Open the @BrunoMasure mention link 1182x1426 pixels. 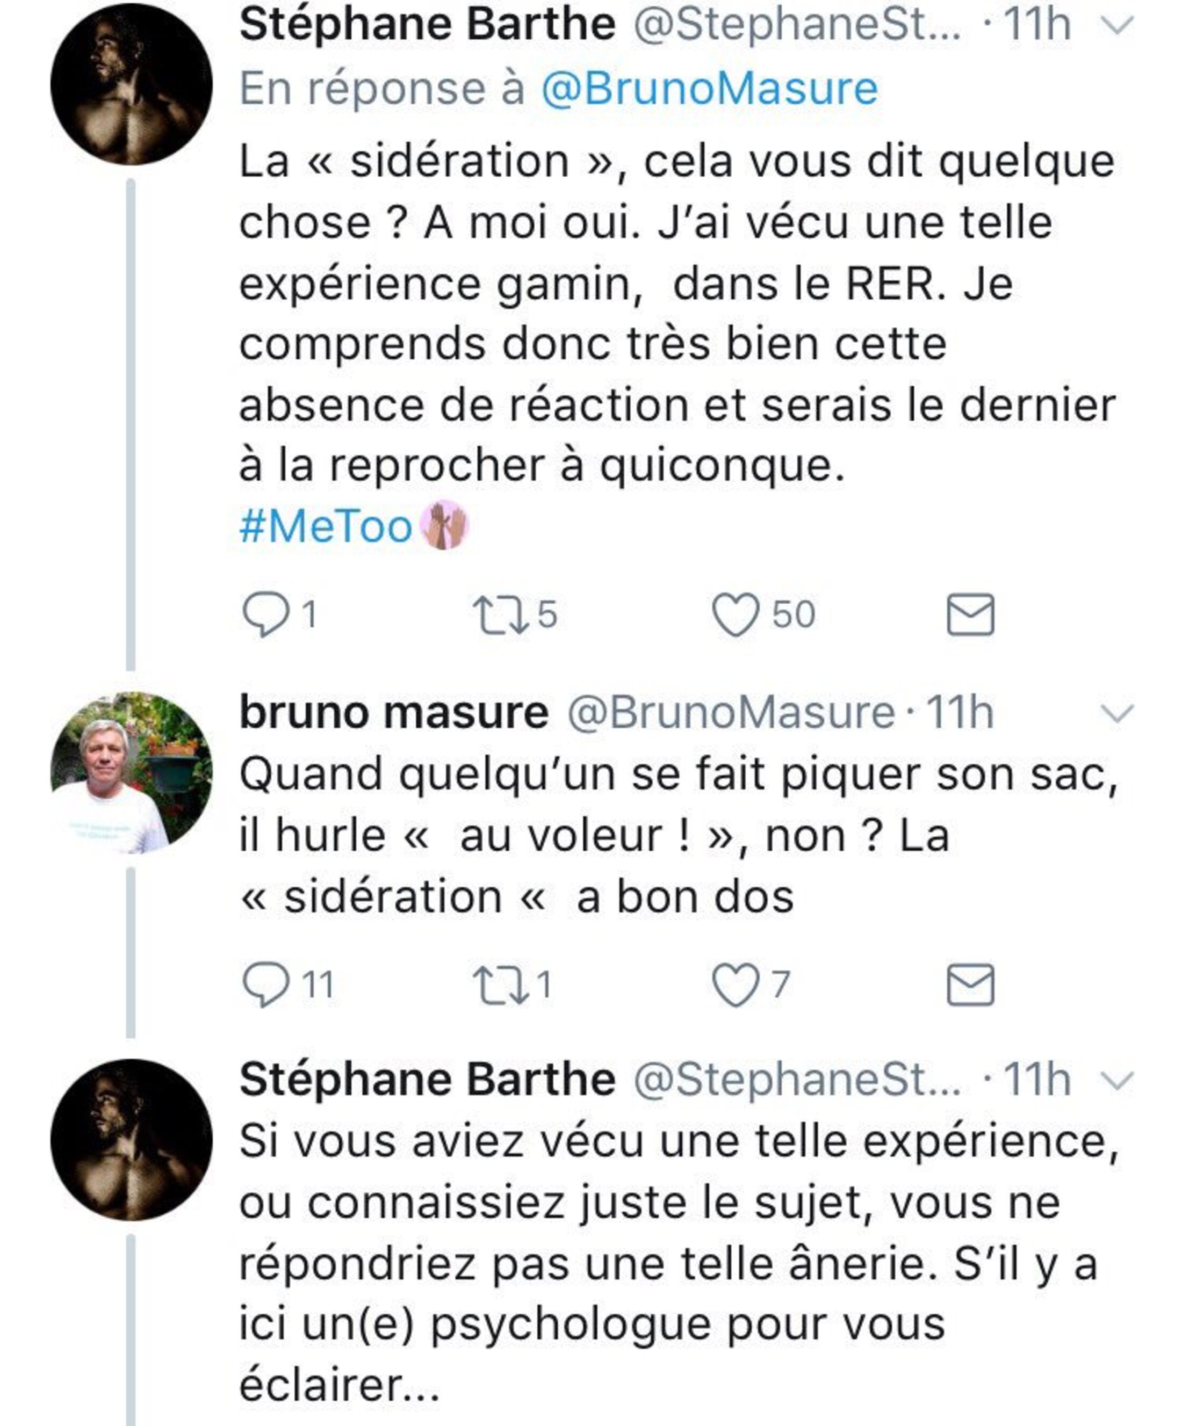tap(709, 88)
